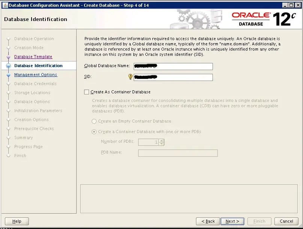The width and height of the screenshot is (303, 229).
Task: Click the Database Operation step
Action: (34, 39)
